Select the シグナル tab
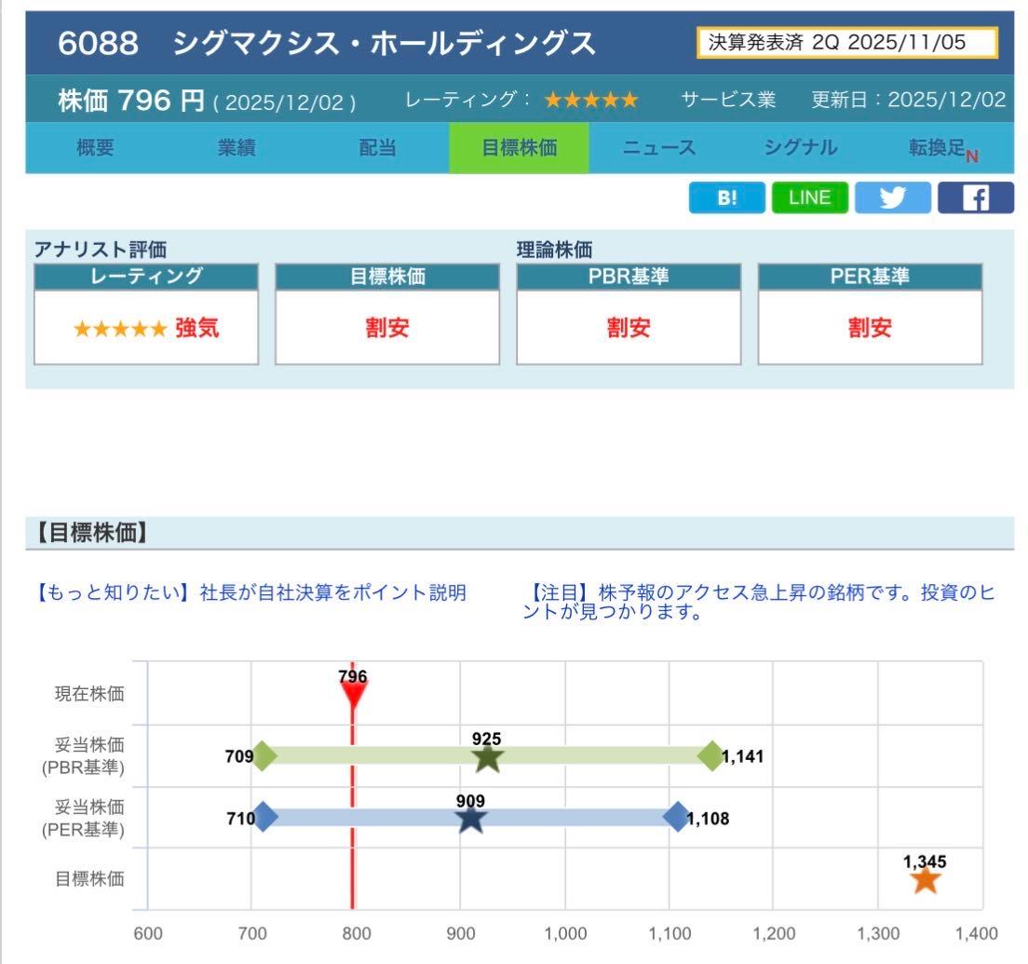The width and height of the screenshot is (1028, 964). pyautogui.click(x=799, y=147)
